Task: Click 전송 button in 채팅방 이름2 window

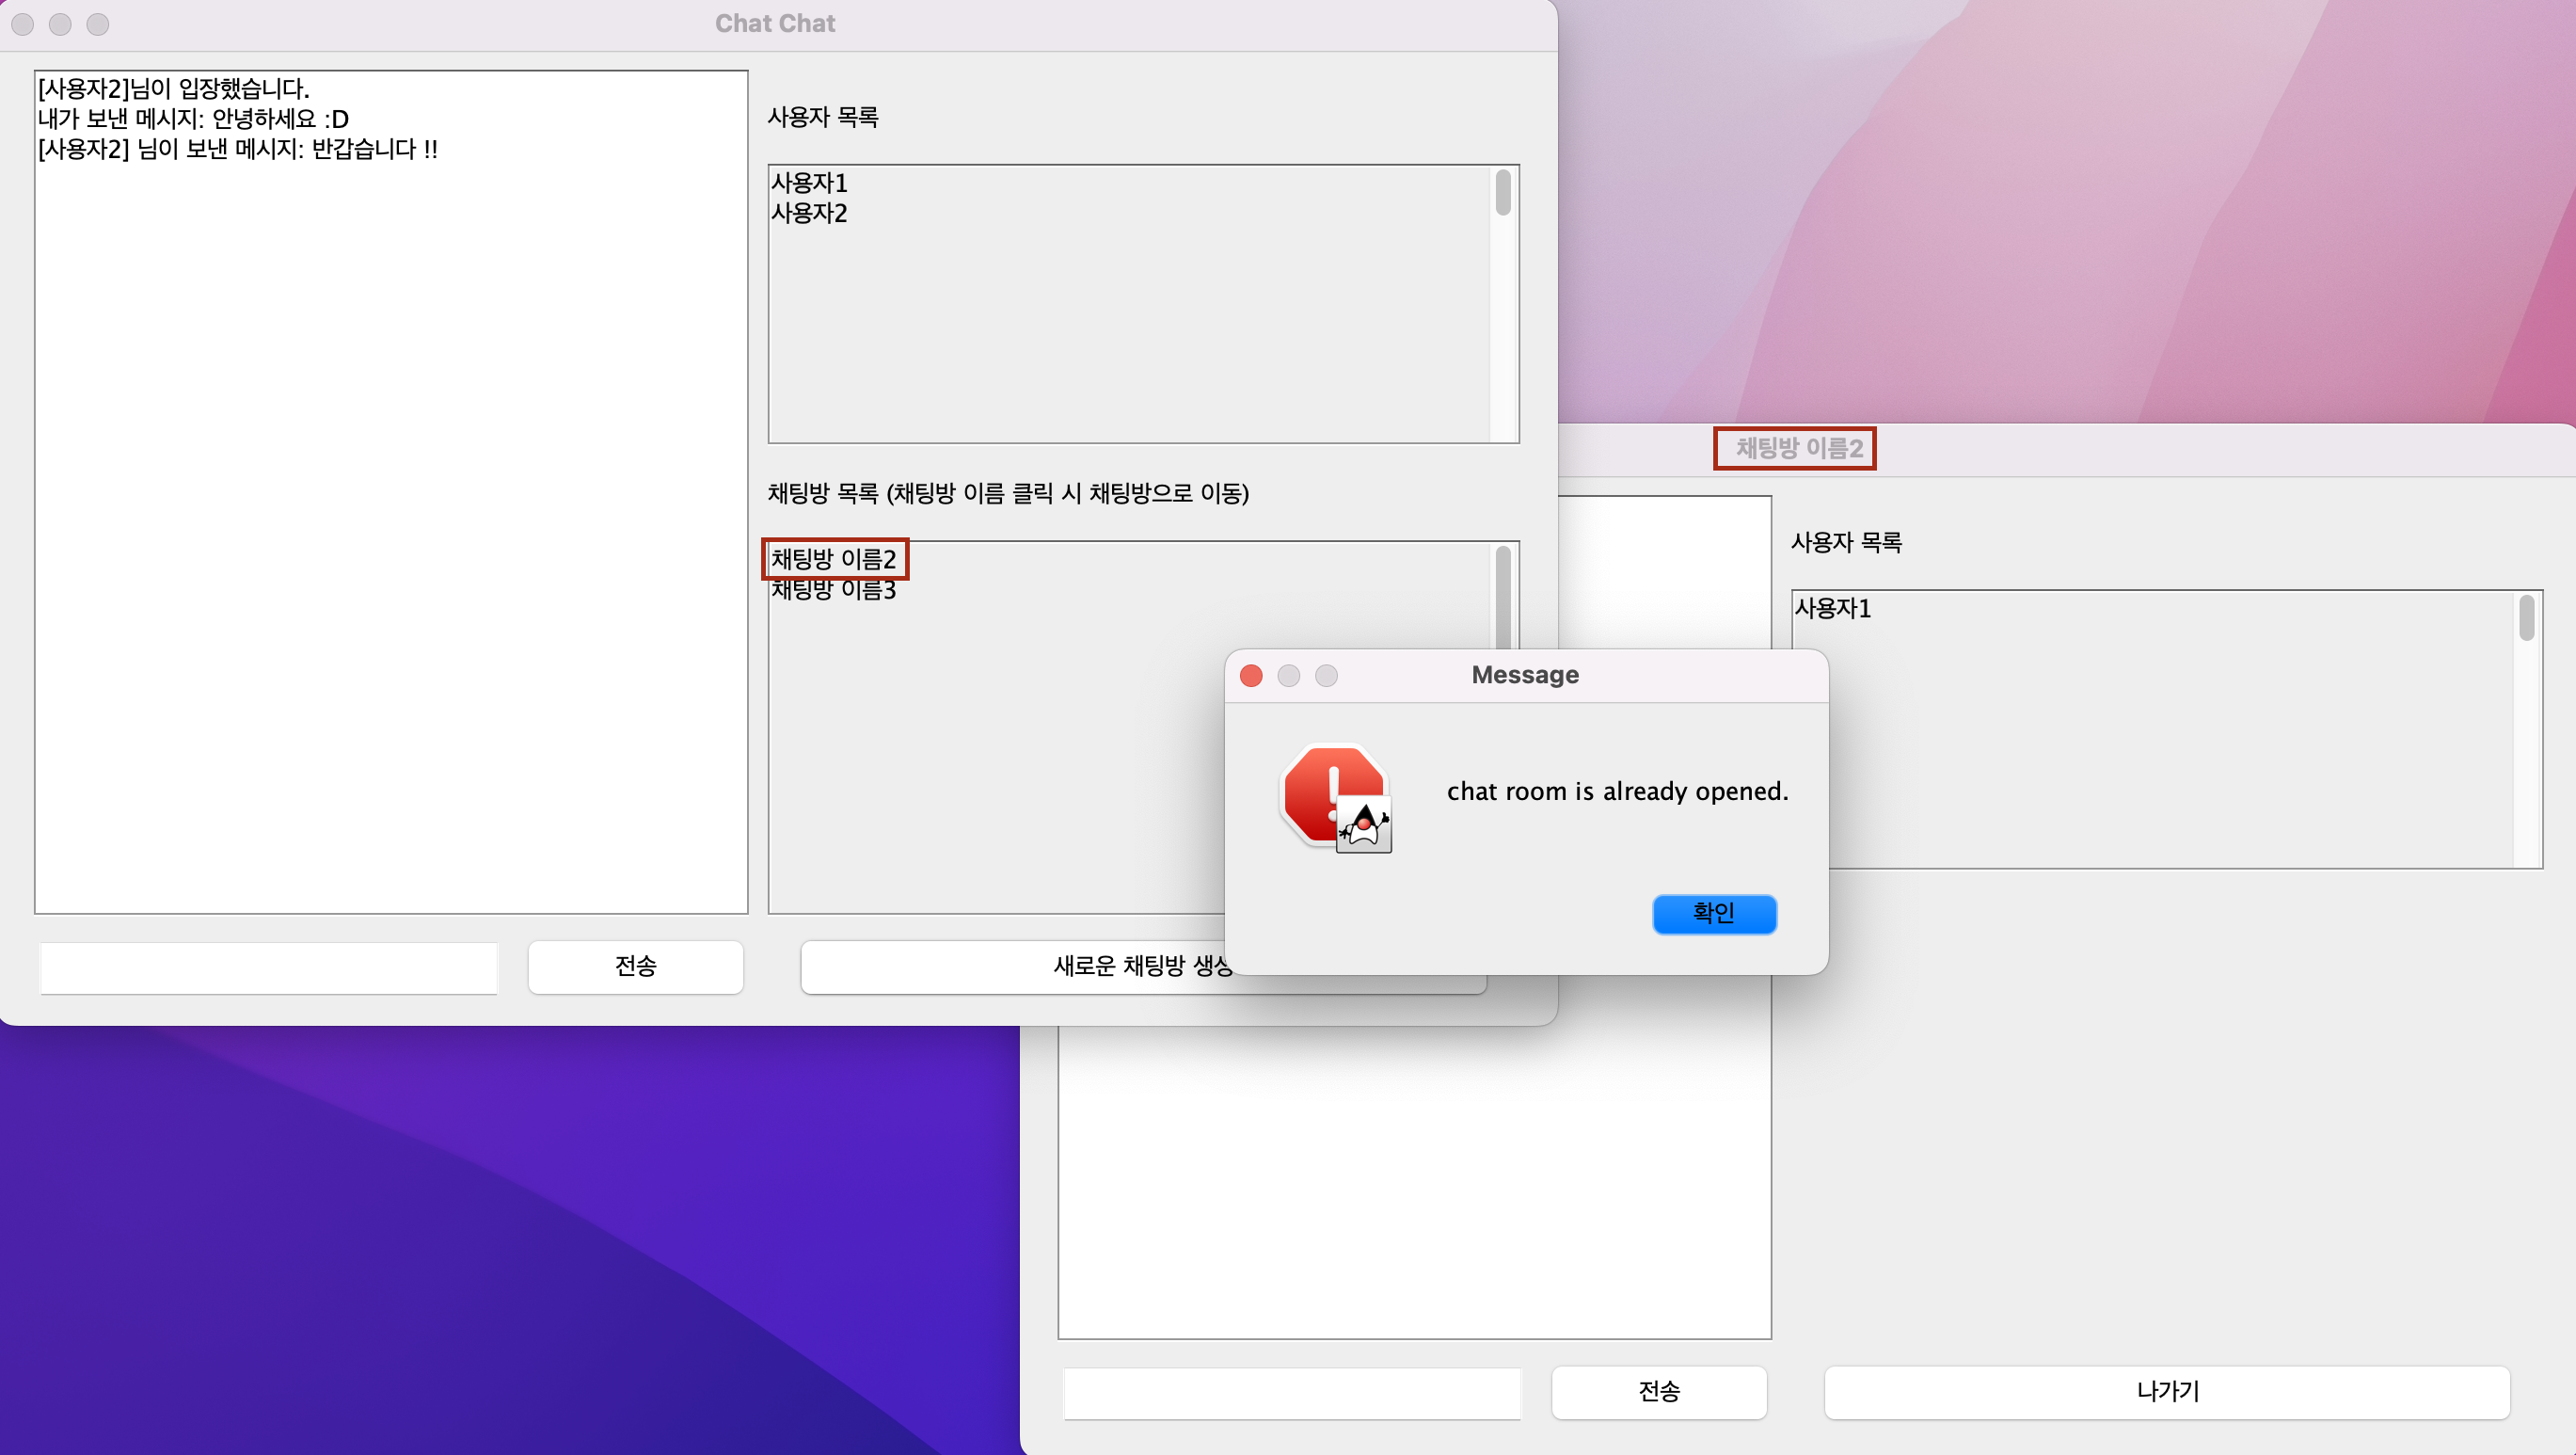Action: click(x=1658, y=1391)
